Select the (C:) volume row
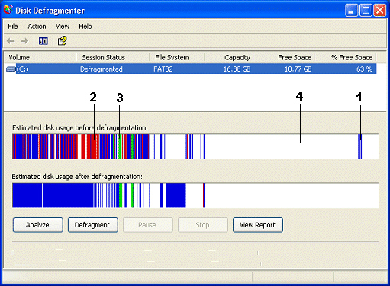Screen dimensions: 390x286 191,69
